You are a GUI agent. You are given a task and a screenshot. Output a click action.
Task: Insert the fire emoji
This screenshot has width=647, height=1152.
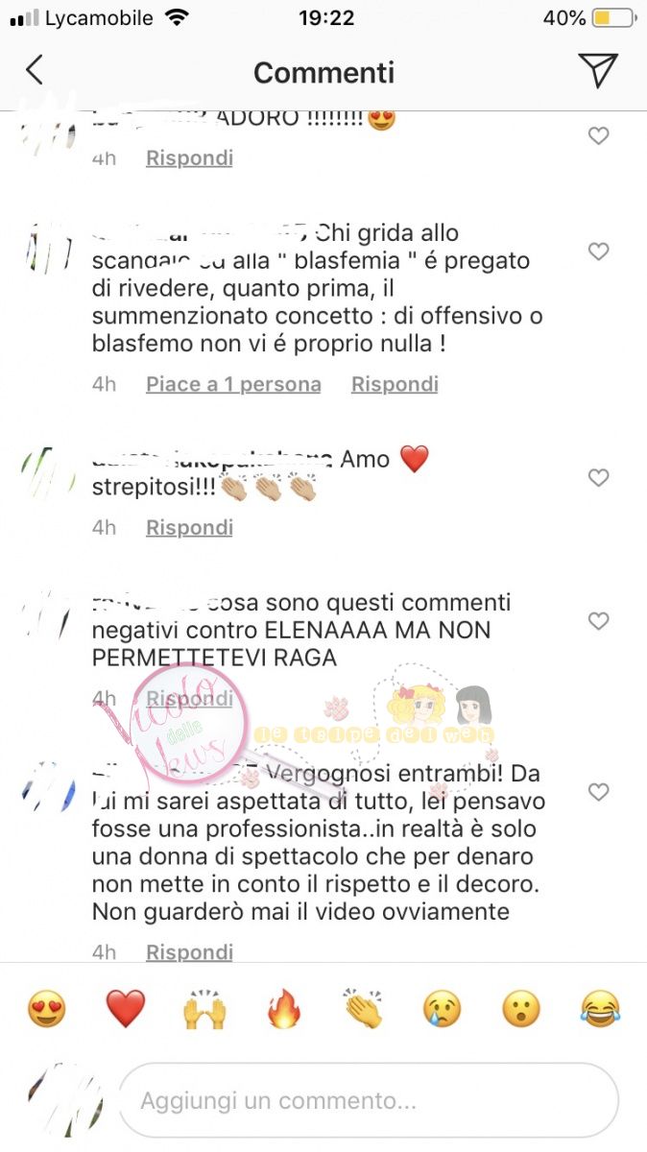coord(283,1009)
